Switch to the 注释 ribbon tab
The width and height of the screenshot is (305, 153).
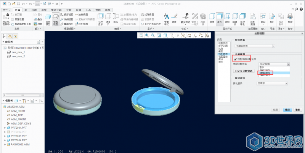click(34, 10)
